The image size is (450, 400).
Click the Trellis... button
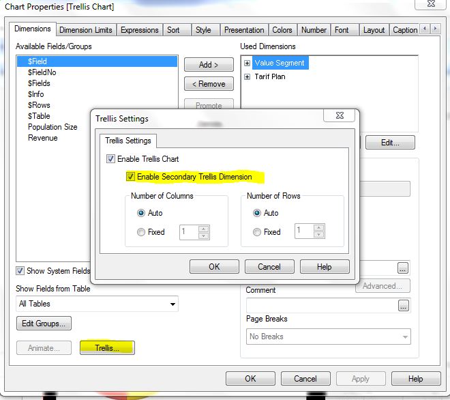click(107, 348)
